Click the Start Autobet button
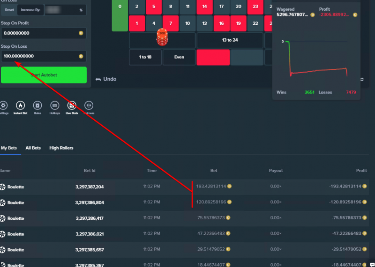375x267 pixels. pyautogui.click(x=44, y=75)
